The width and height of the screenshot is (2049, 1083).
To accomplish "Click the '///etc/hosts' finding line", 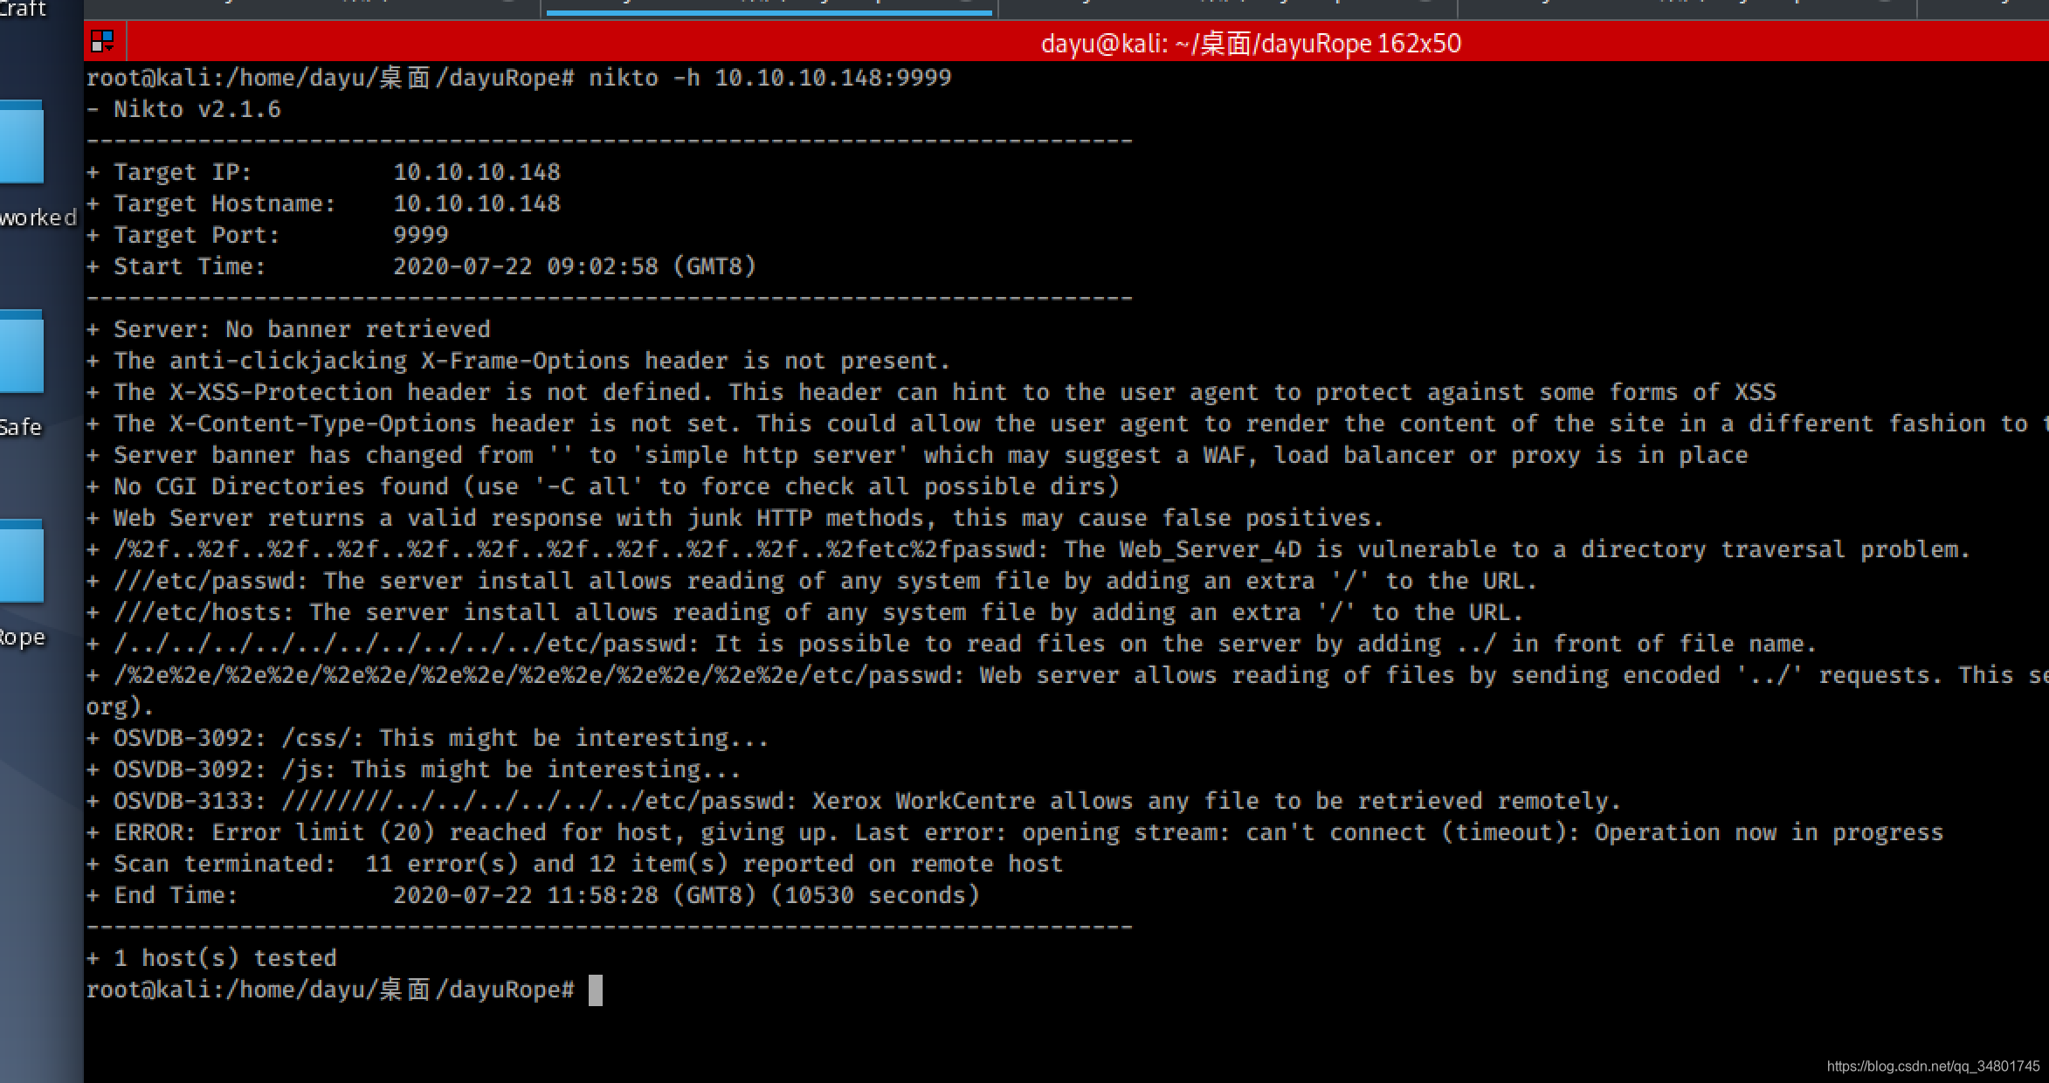I will [x=804, y=612].
